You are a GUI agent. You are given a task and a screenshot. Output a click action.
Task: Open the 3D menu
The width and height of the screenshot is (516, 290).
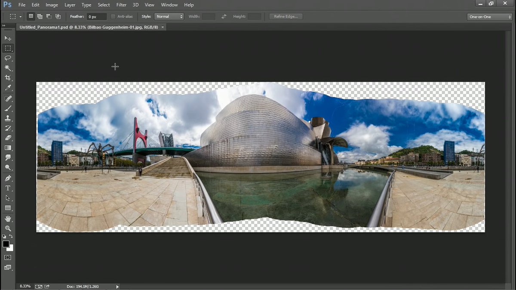(x=135, y=5)
